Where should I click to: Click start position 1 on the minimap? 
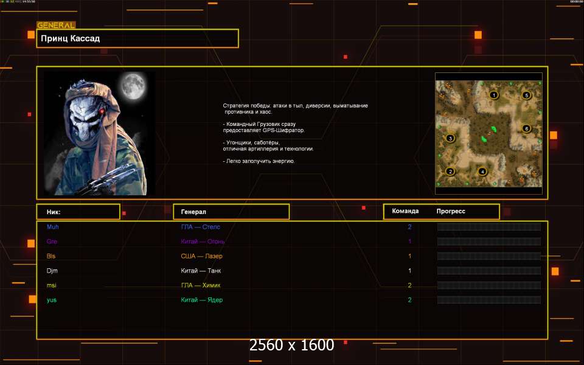point(493,95)
